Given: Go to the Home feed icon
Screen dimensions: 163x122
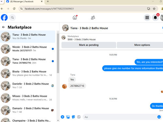Looking at the screenshot, I should 75,18.
